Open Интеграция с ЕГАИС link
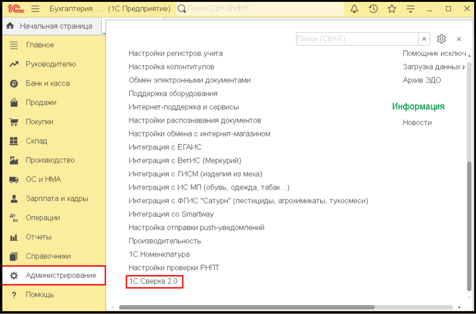Screen dimensions: 476x314 pyautogui.click(x=165, y=147)
